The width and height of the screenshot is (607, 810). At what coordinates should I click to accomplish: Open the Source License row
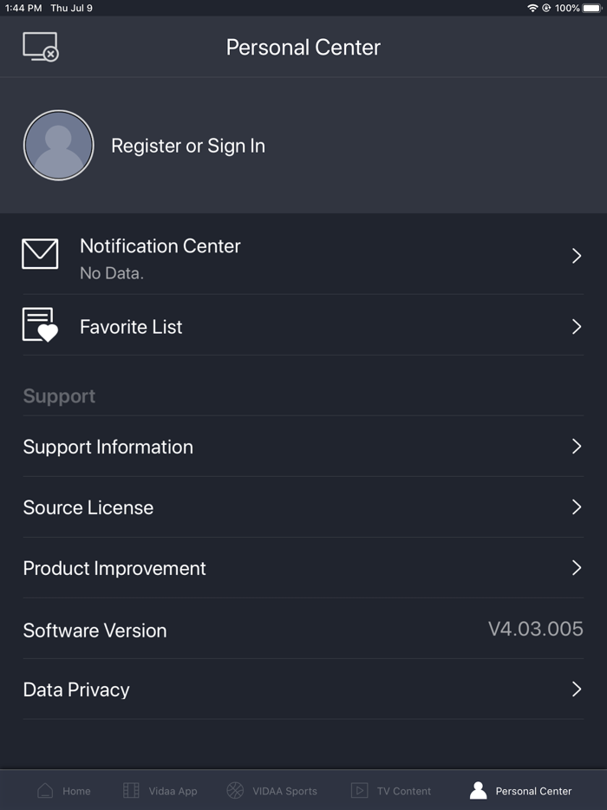303,507
